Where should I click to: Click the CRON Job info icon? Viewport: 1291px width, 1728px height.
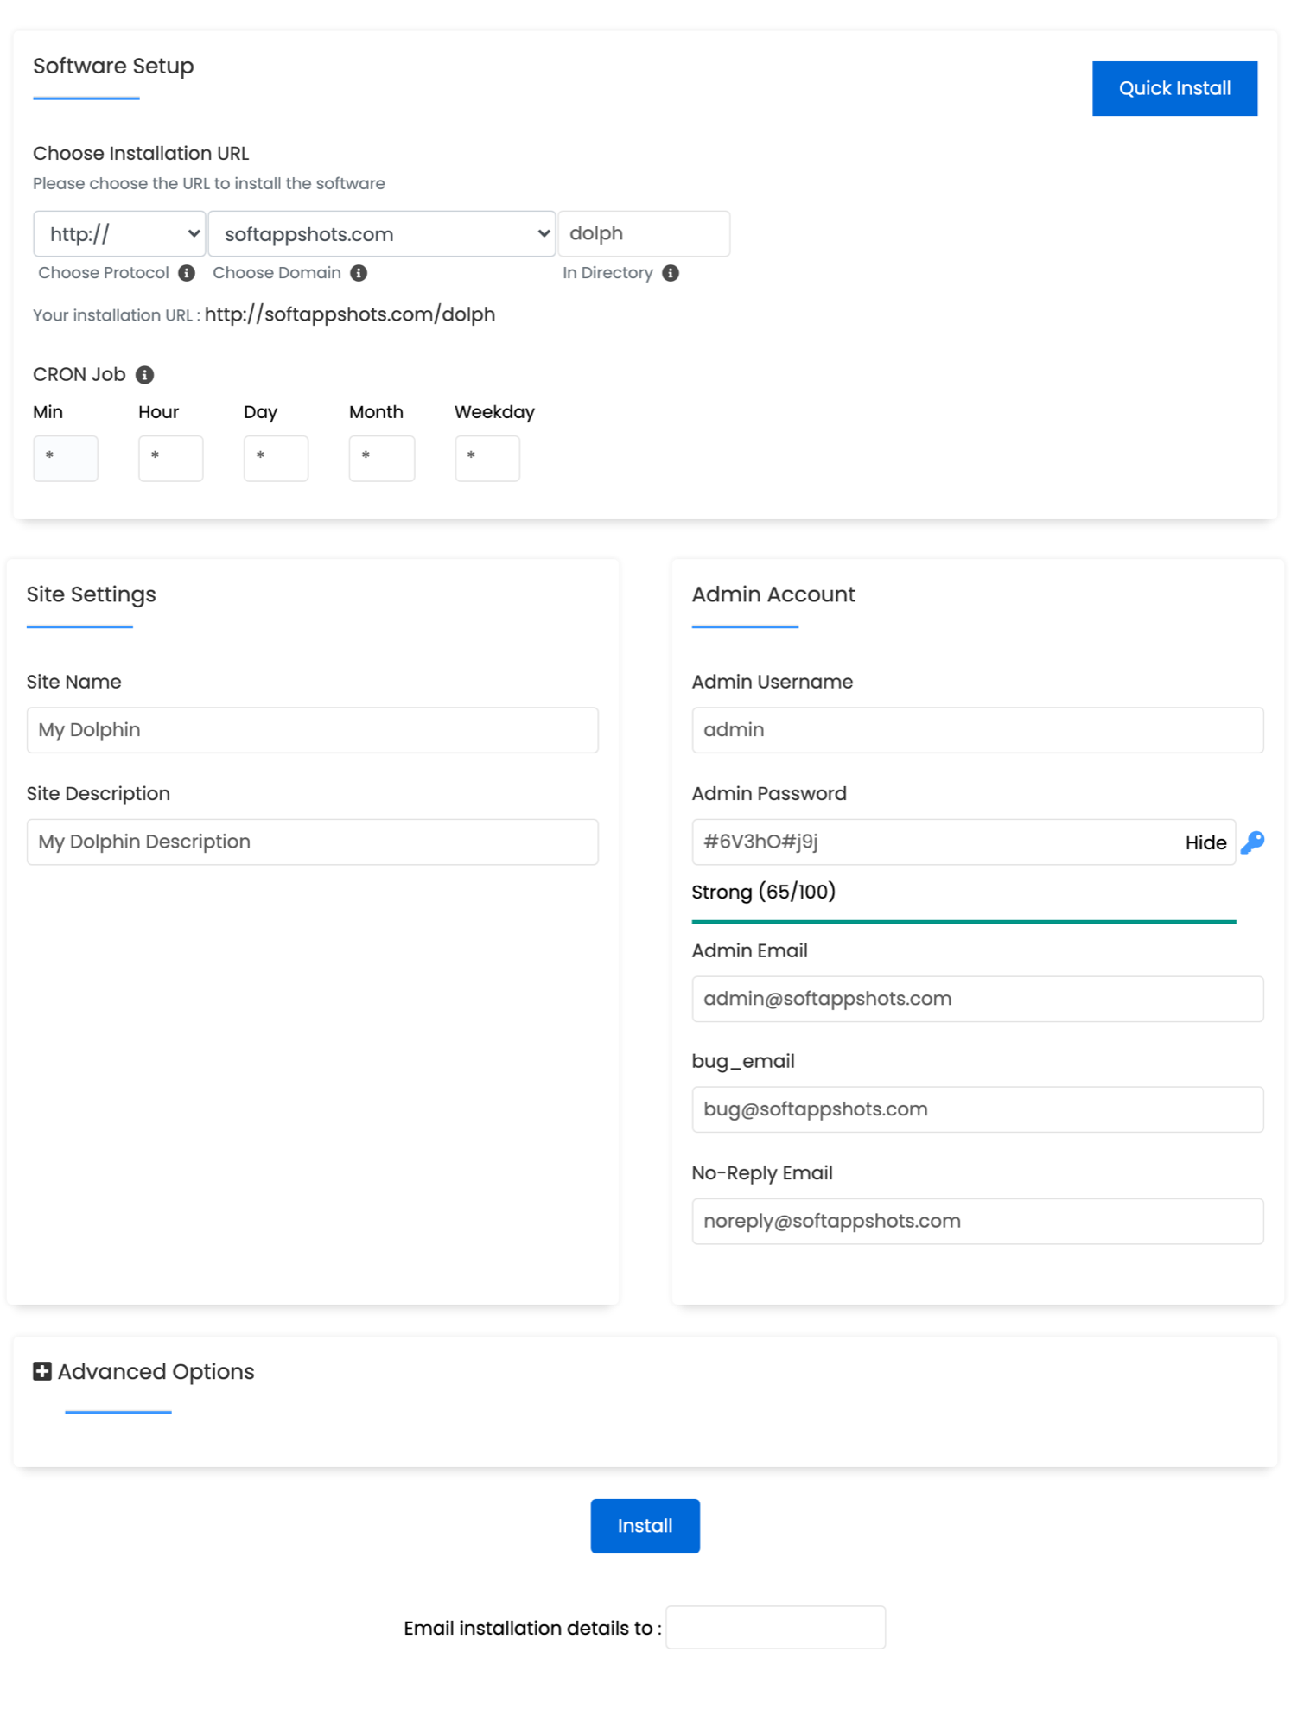tap(145, 375)
